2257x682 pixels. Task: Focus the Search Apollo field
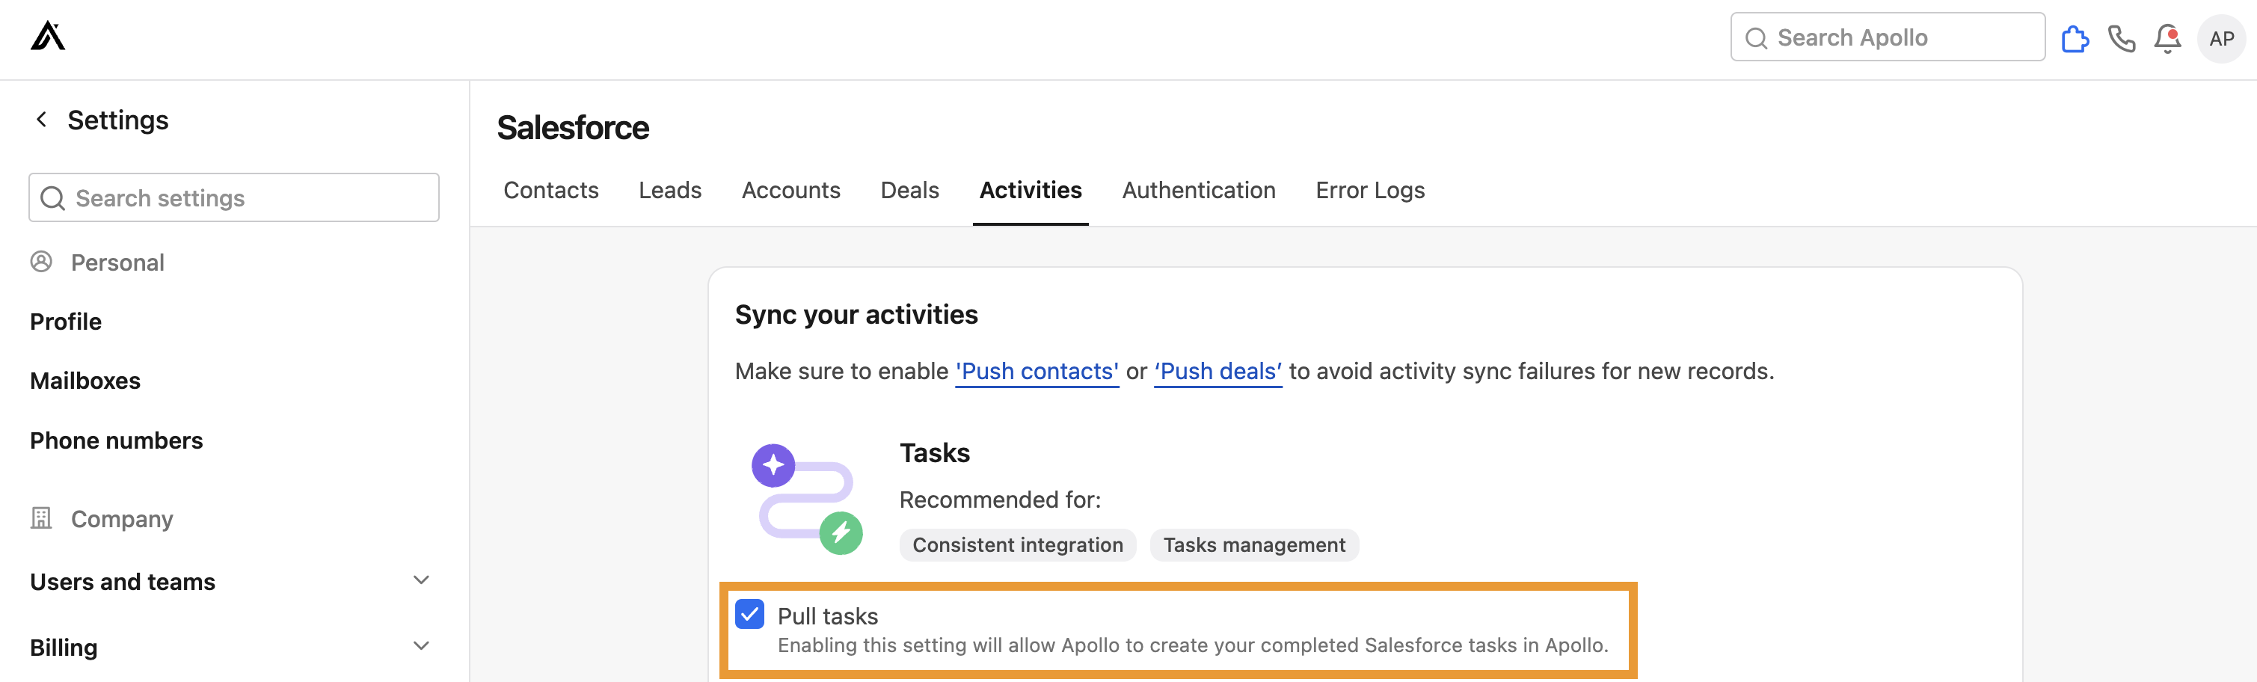[1888, 37]
